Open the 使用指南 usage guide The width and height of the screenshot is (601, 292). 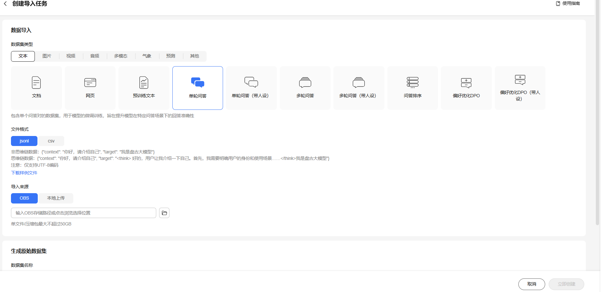pyautogui.click(x=568, y=4)
